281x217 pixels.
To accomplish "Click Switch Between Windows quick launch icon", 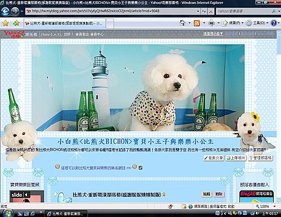I will (x=26, y=214).
